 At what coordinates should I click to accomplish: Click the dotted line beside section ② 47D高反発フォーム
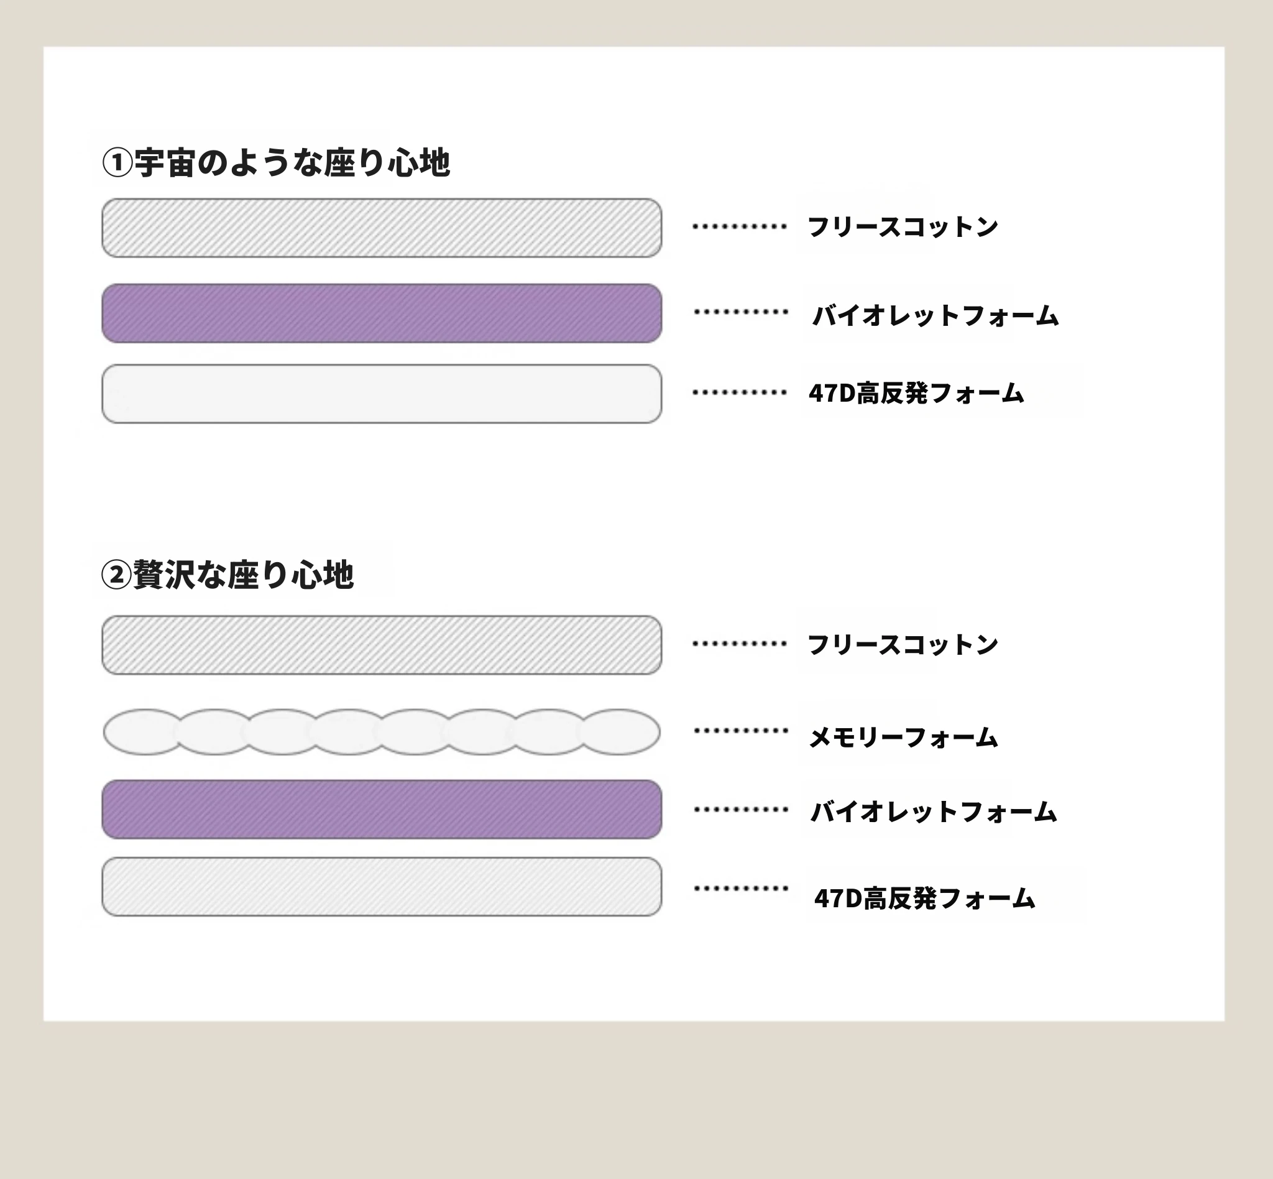[x=741, y=888]
